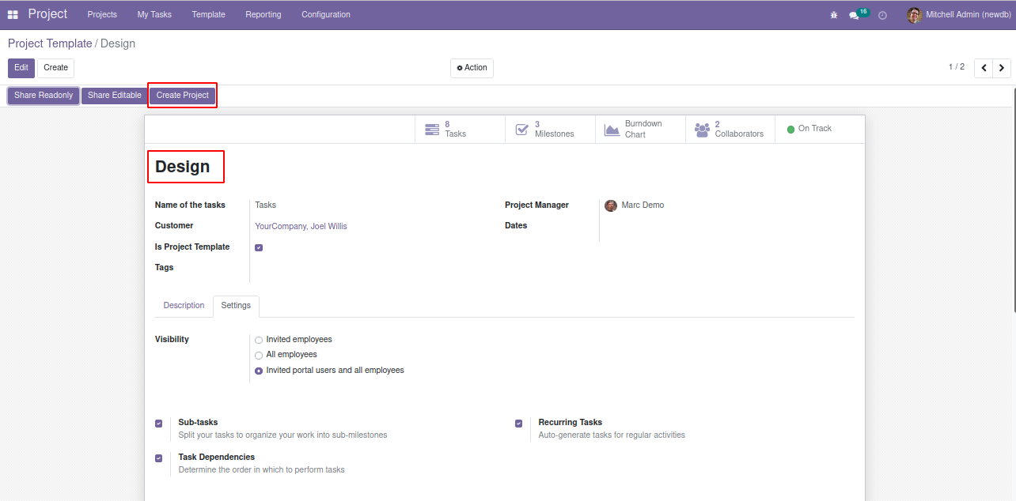
Task: Open the YourCompany, Joel Willis customer link
Action: click(x=301, y=226)
